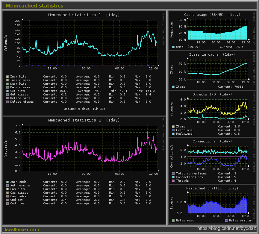This screenshot has width=259, height=234.
Task: Click the cyan Auth cmds legend swatch
Action: tap(7, 182)
